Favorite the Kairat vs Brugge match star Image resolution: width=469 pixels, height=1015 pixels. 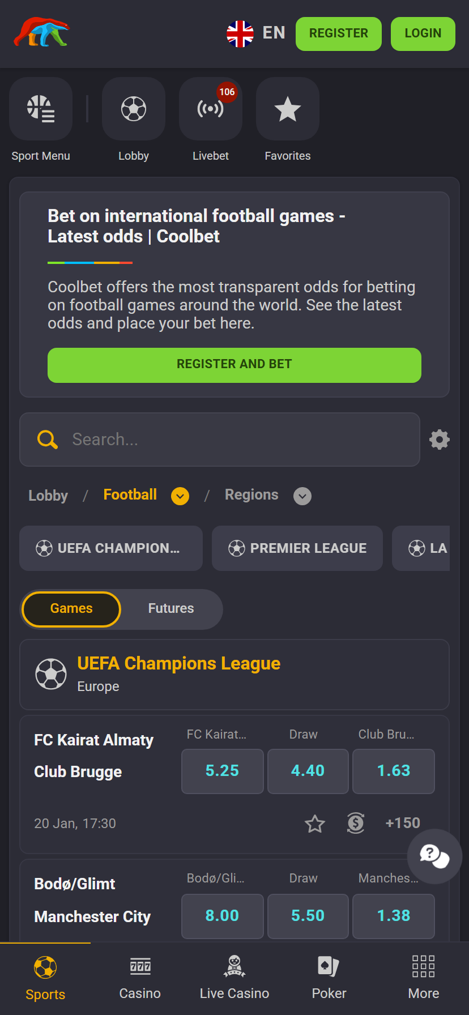tap(315, 824)
